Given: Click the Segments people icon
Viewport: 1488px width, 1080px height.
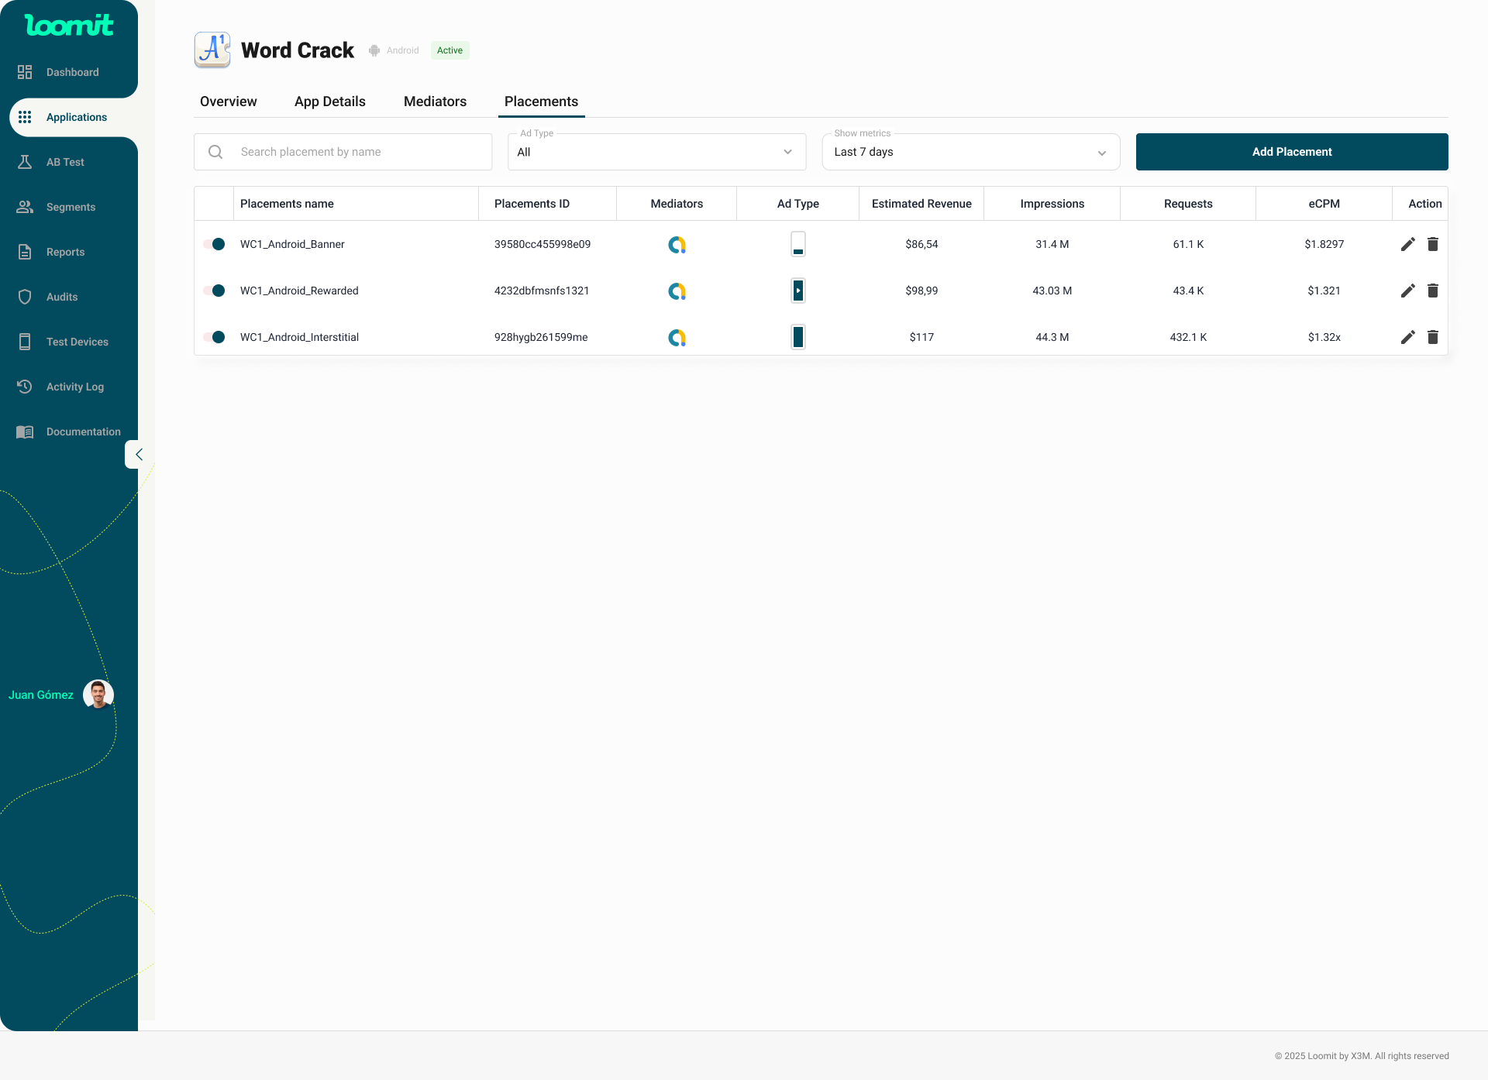Looking at the screenshot, I should tap(25, 207).
